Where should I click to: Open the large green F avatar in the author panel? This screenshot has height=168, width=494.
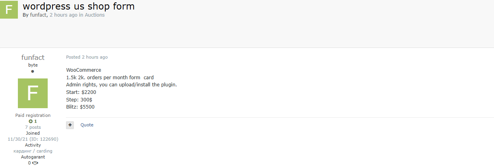point(33,93)
